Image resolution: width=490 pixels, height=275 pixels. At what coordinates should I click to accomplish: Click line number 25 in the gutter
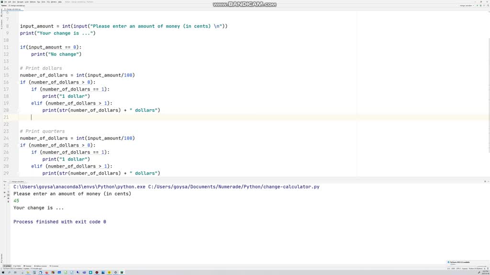pos(6,145)
